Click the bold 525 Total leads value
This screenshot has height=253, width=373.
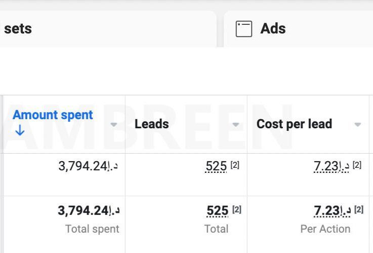point(217,210)
